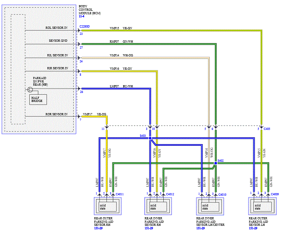Select horizontal VMP17 YE-OG wire label
This screenshot has height=237, width=283.
pyautogui.click(x=95, y=114)
